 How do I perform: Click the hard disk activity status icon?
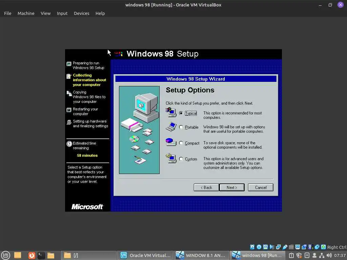click(252, 247)
